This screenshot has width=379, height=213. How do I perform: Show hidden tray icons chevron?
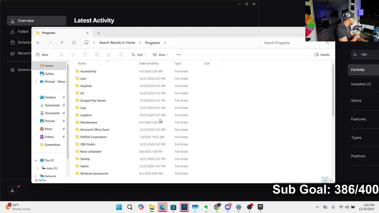(317, 207)
